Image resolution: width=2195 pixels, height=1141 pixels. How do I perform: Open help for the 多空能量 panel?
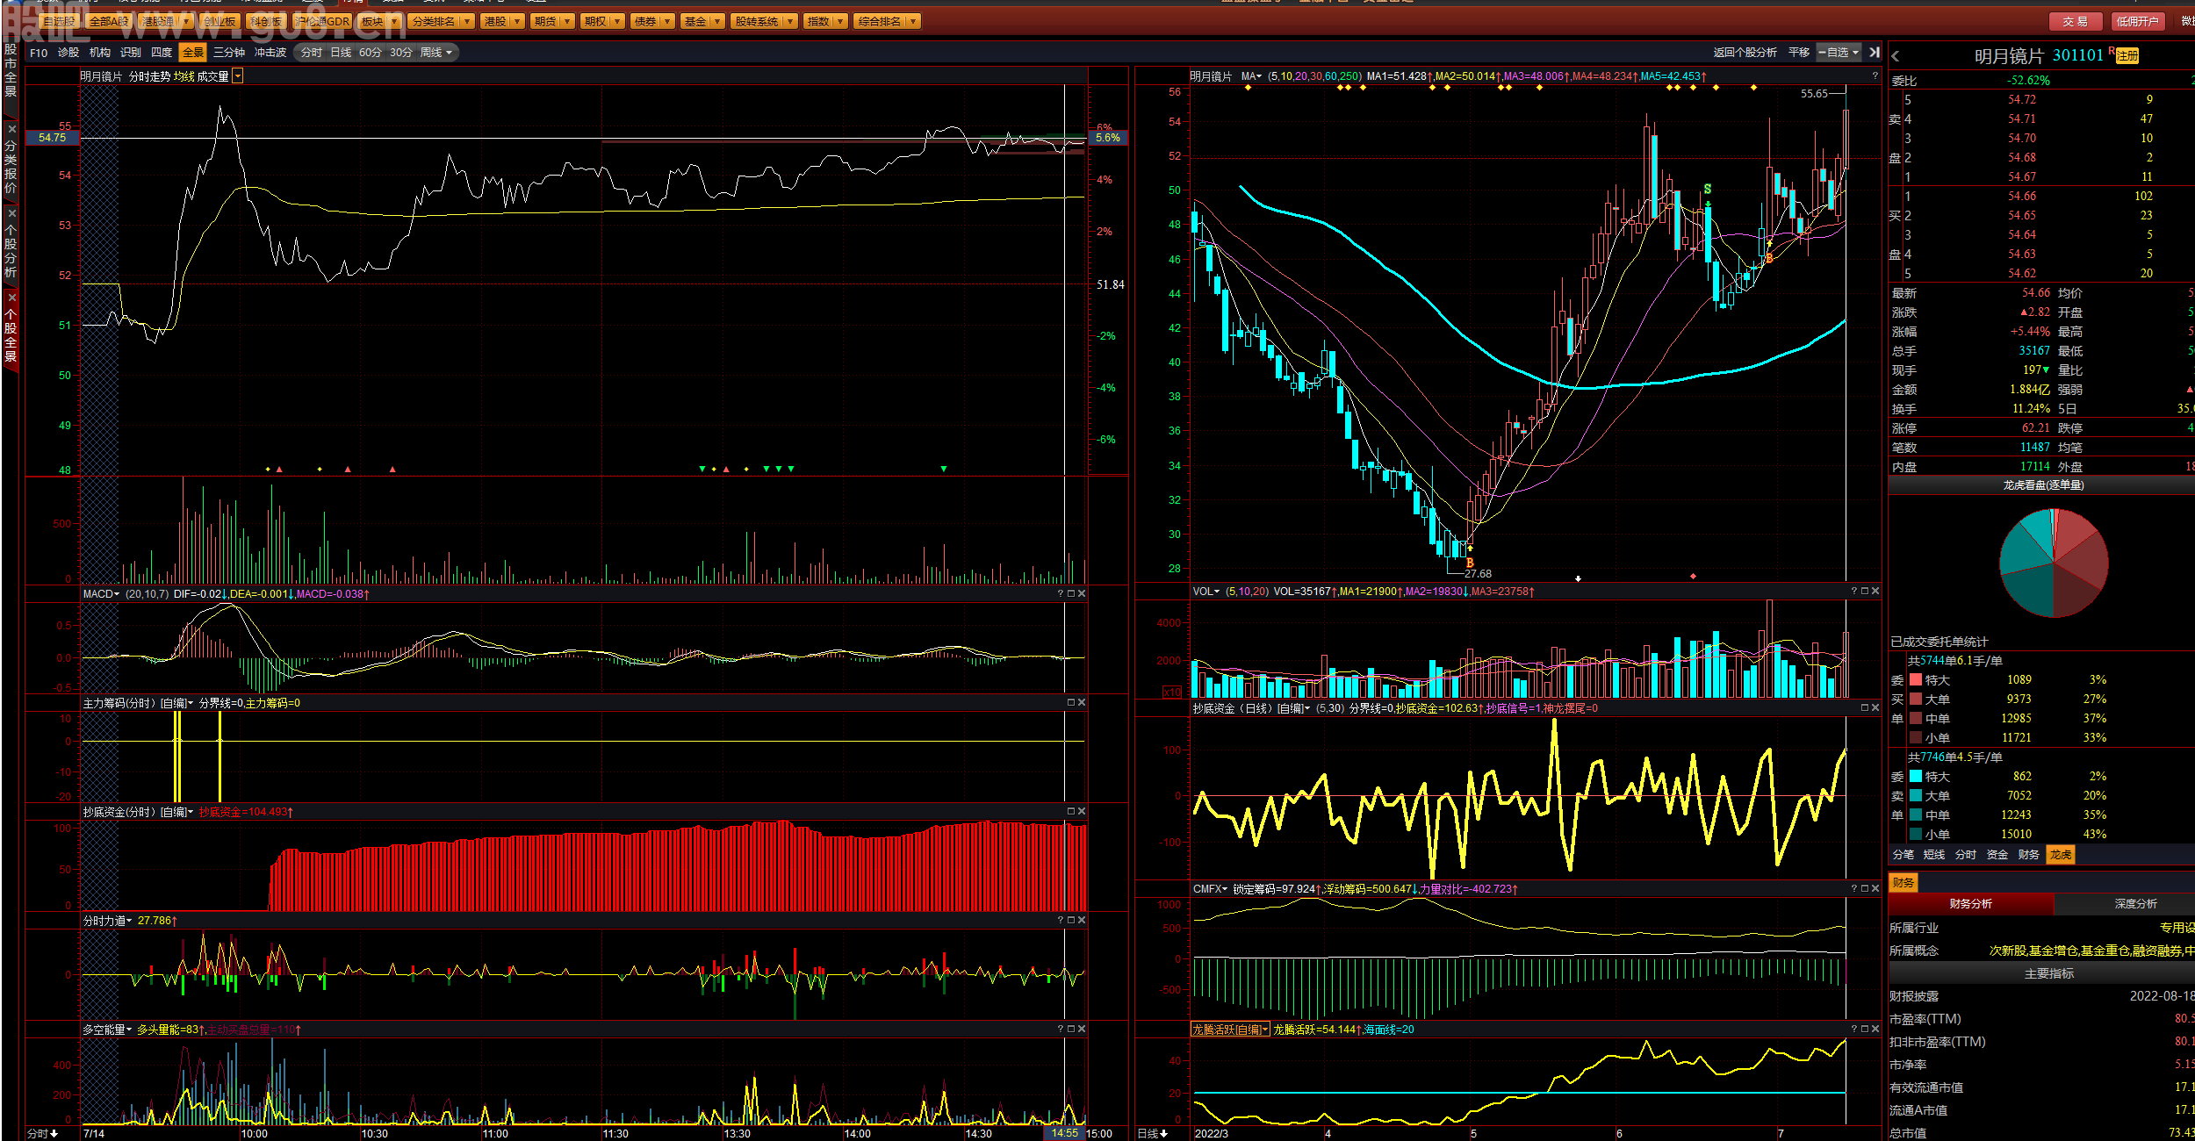tap(1061, 1030)
